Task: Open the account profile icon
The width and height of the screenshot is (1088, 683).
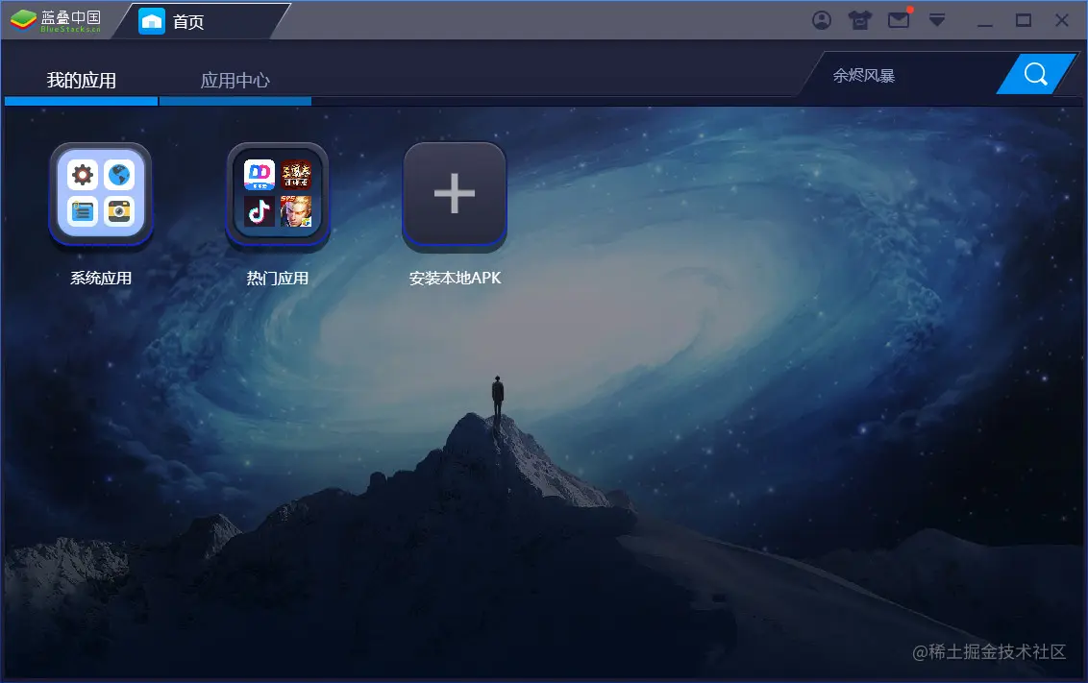Action: [822, 19]
